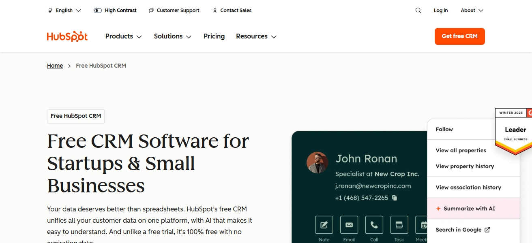
Task: Open the Log in link
Action: click(x=441, y=10)
